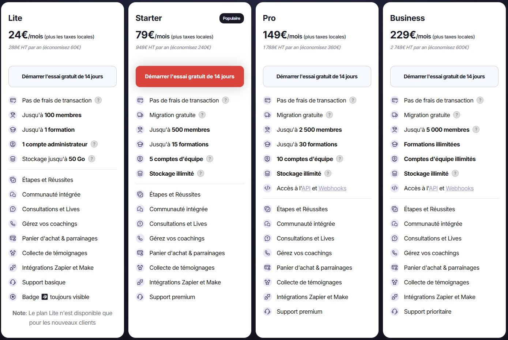Open the API link in Pro plan
The height and width of the screenshot is (340, 508).
306,188
